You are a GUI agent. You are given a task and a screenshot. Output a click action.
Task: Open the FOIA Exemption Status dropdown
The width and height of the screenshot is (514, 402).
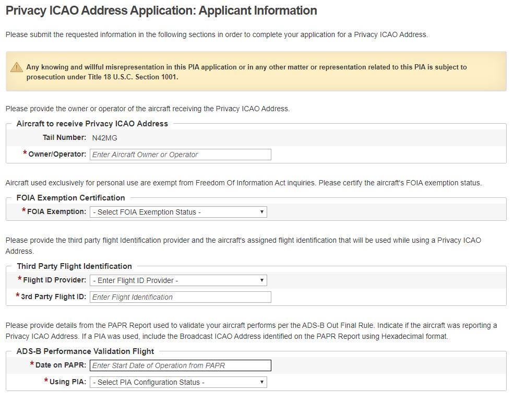(178, 212)
